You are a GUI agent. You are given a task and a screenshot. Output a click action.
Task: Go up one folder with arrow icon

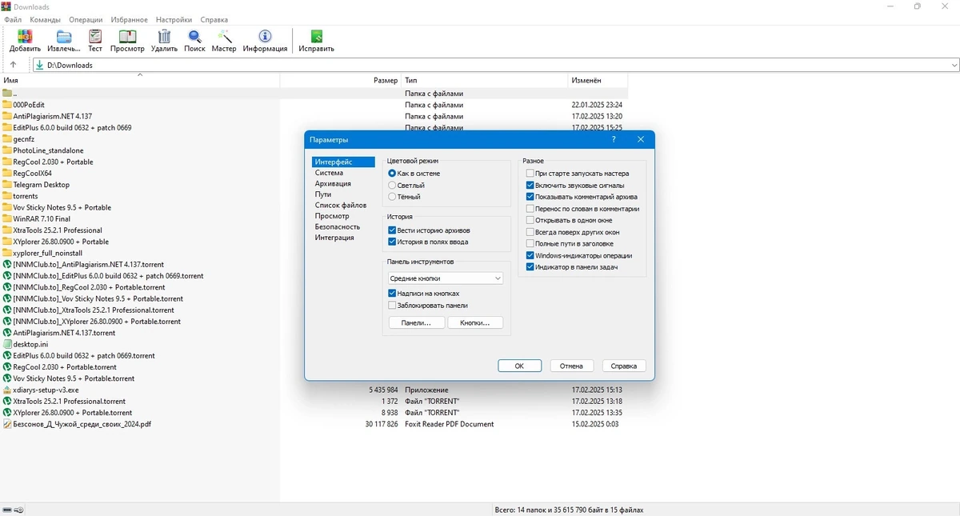coord(13,65)
